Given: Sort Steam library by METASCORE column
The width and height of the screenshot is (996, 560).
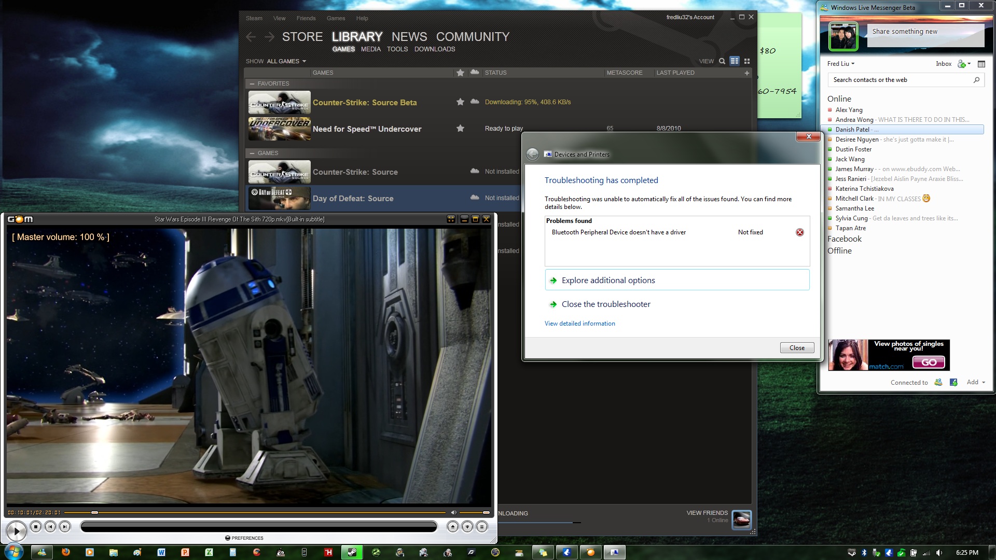Looking at the screenshot, I should click(x=625, y=73).
